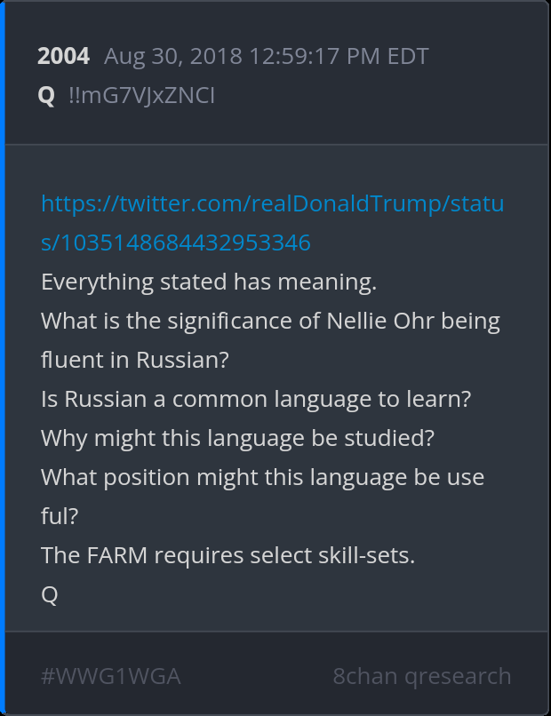Click the line "Everything stated has meaning."
Image resolution: width=551 pixels, height=716 pixels.
[209, 282]
